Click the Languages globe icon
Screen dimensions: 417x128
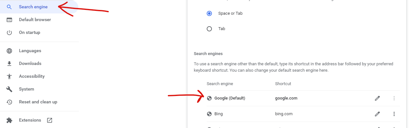[x=9, y=51]
